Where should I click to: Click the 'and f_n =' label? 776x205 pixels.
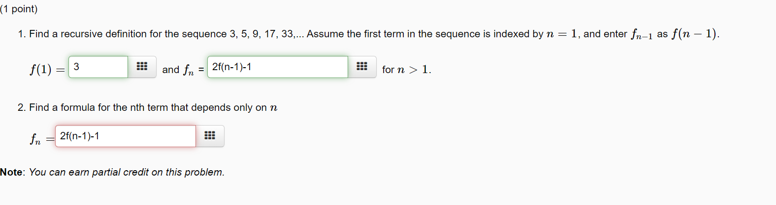coord(183,70)
